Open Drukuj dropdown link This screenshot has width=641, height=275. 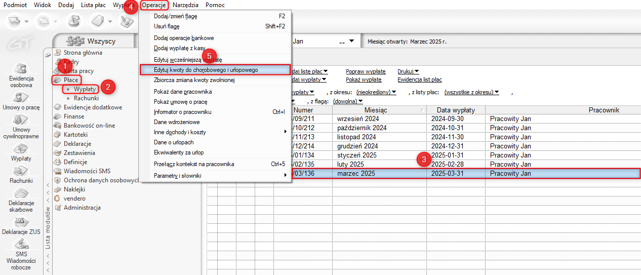(x=408, y=71)
